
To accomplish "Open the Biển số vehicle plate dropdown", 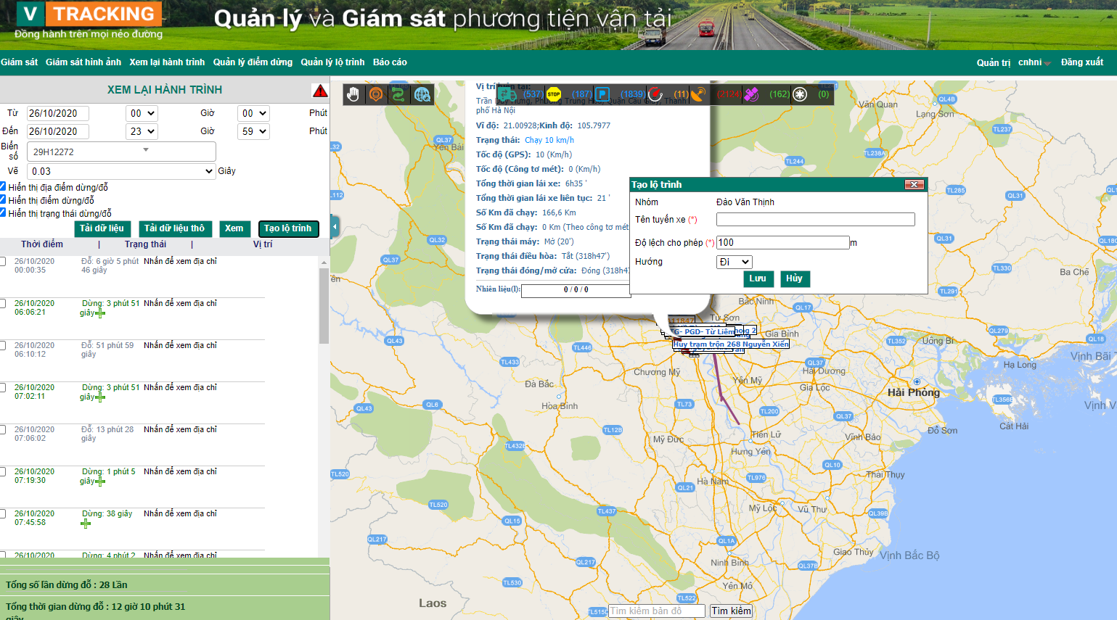I will [x=121, y=152].
